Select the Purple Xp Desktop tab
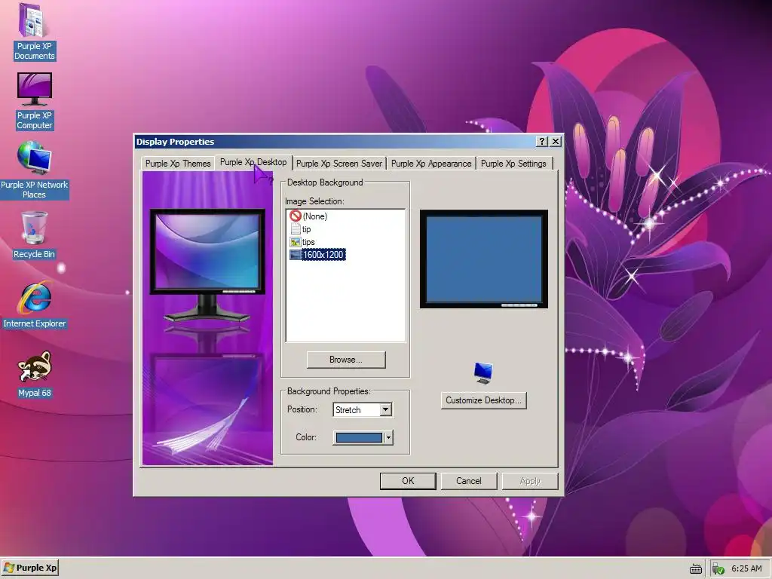This screenshot has height=579, width=772. click(x=253, y=162)
